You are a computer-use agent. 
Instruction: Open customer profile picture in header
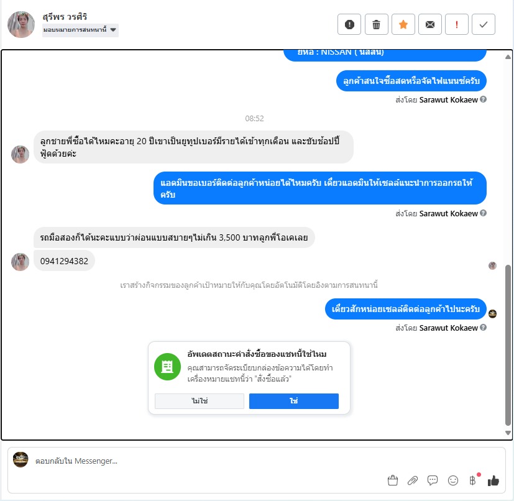tap(21, 24)
